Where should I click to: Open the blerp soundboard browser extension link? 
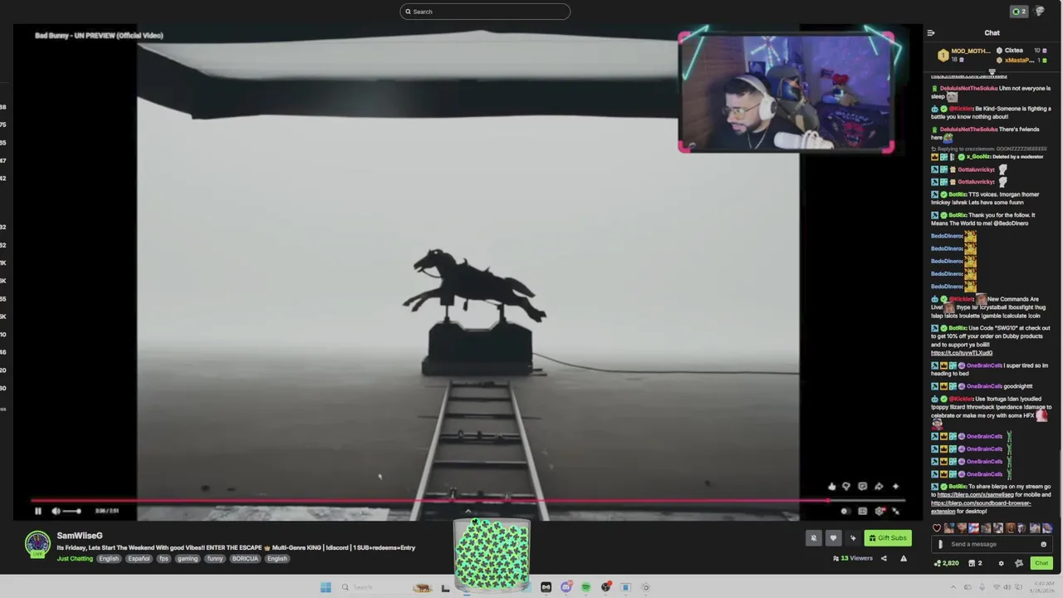click(981, 507)
